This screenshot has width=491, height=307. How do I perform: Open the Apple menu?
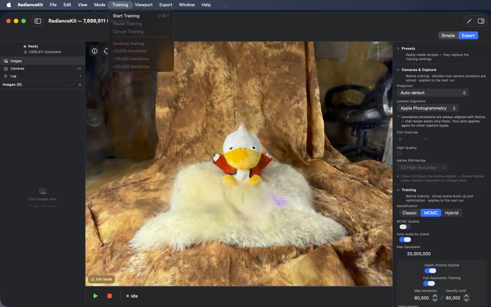9,5
